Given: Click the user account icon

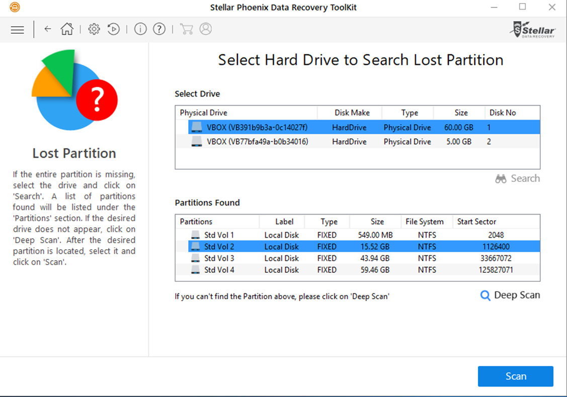Looking at the screenshot, I should [x=205, y=29].
